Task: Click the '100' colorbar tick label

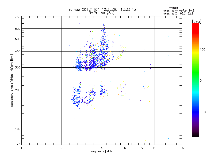Action: pyautogui.click(x=202, y=49)
